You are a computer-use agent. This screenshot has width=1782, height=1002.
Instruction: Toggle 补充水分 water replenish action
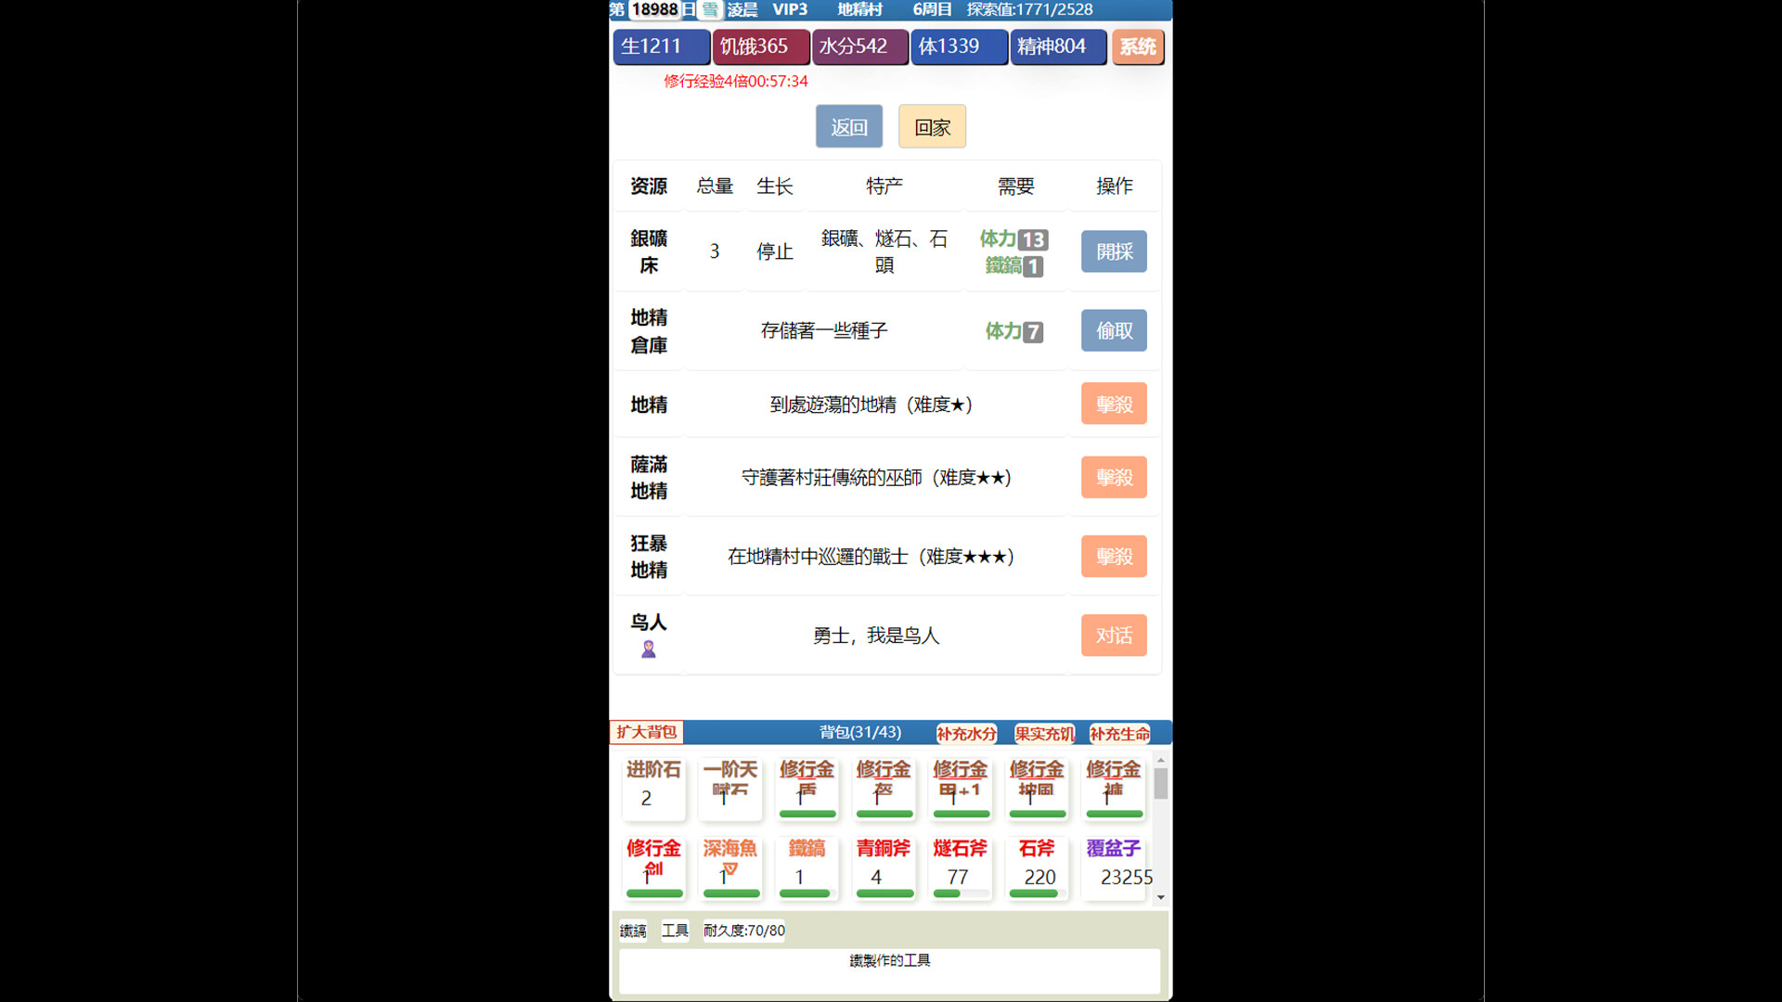pos(965,733)
